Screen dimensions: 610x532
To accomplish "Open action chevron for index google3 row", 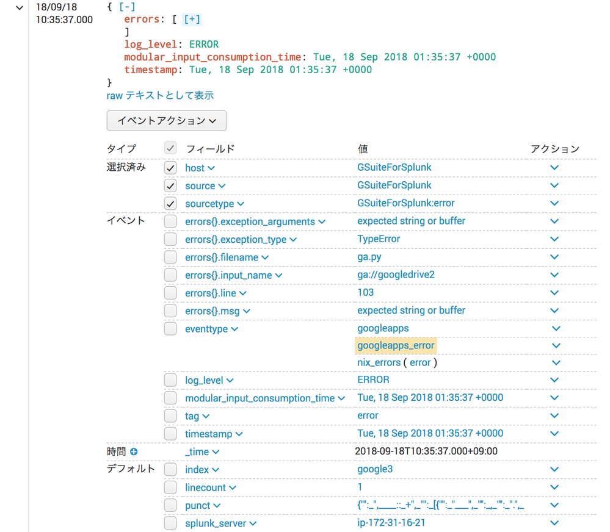I will click(554, 470).
